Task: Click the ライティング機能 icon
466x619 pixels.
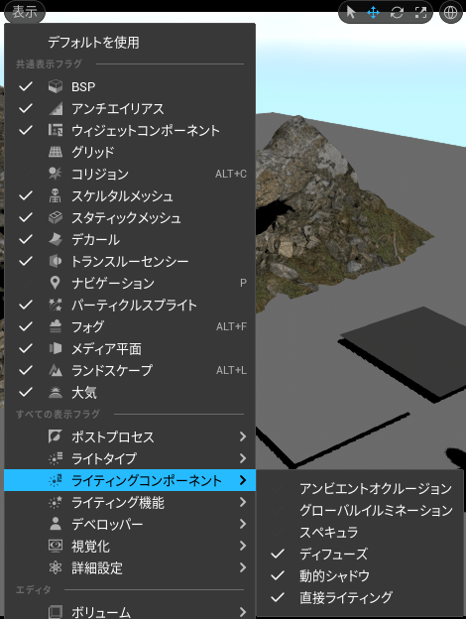Action: tap(56, 502)
